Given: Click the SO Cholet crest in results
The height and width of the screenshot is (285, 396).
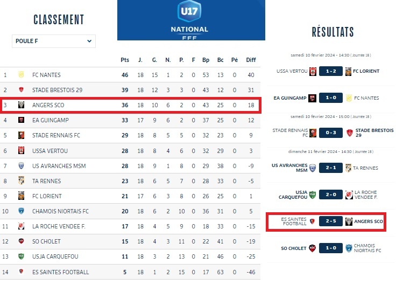Looking at the screenshot, I should [x=312, y=248].
